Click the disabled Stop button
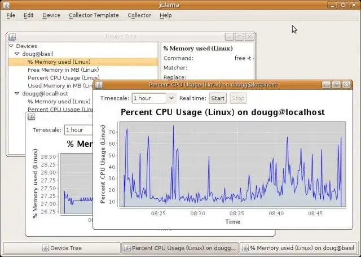This screenshot has width=361, height=257. point(238,98)
